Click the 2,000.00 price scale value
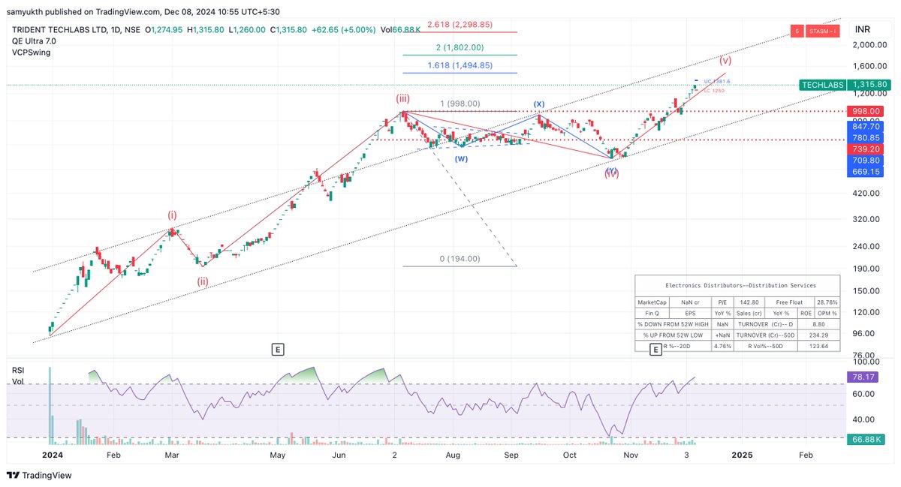 871,44
